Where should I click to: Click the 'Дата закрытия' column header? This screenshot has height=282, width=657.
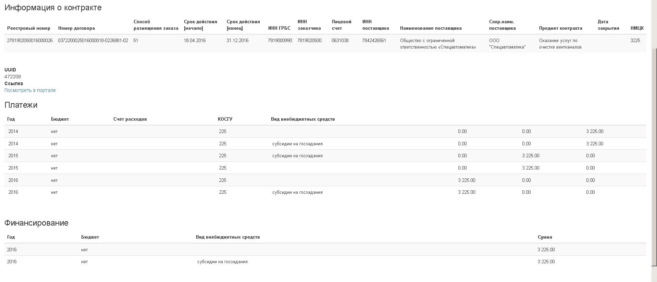coord(608,25)
